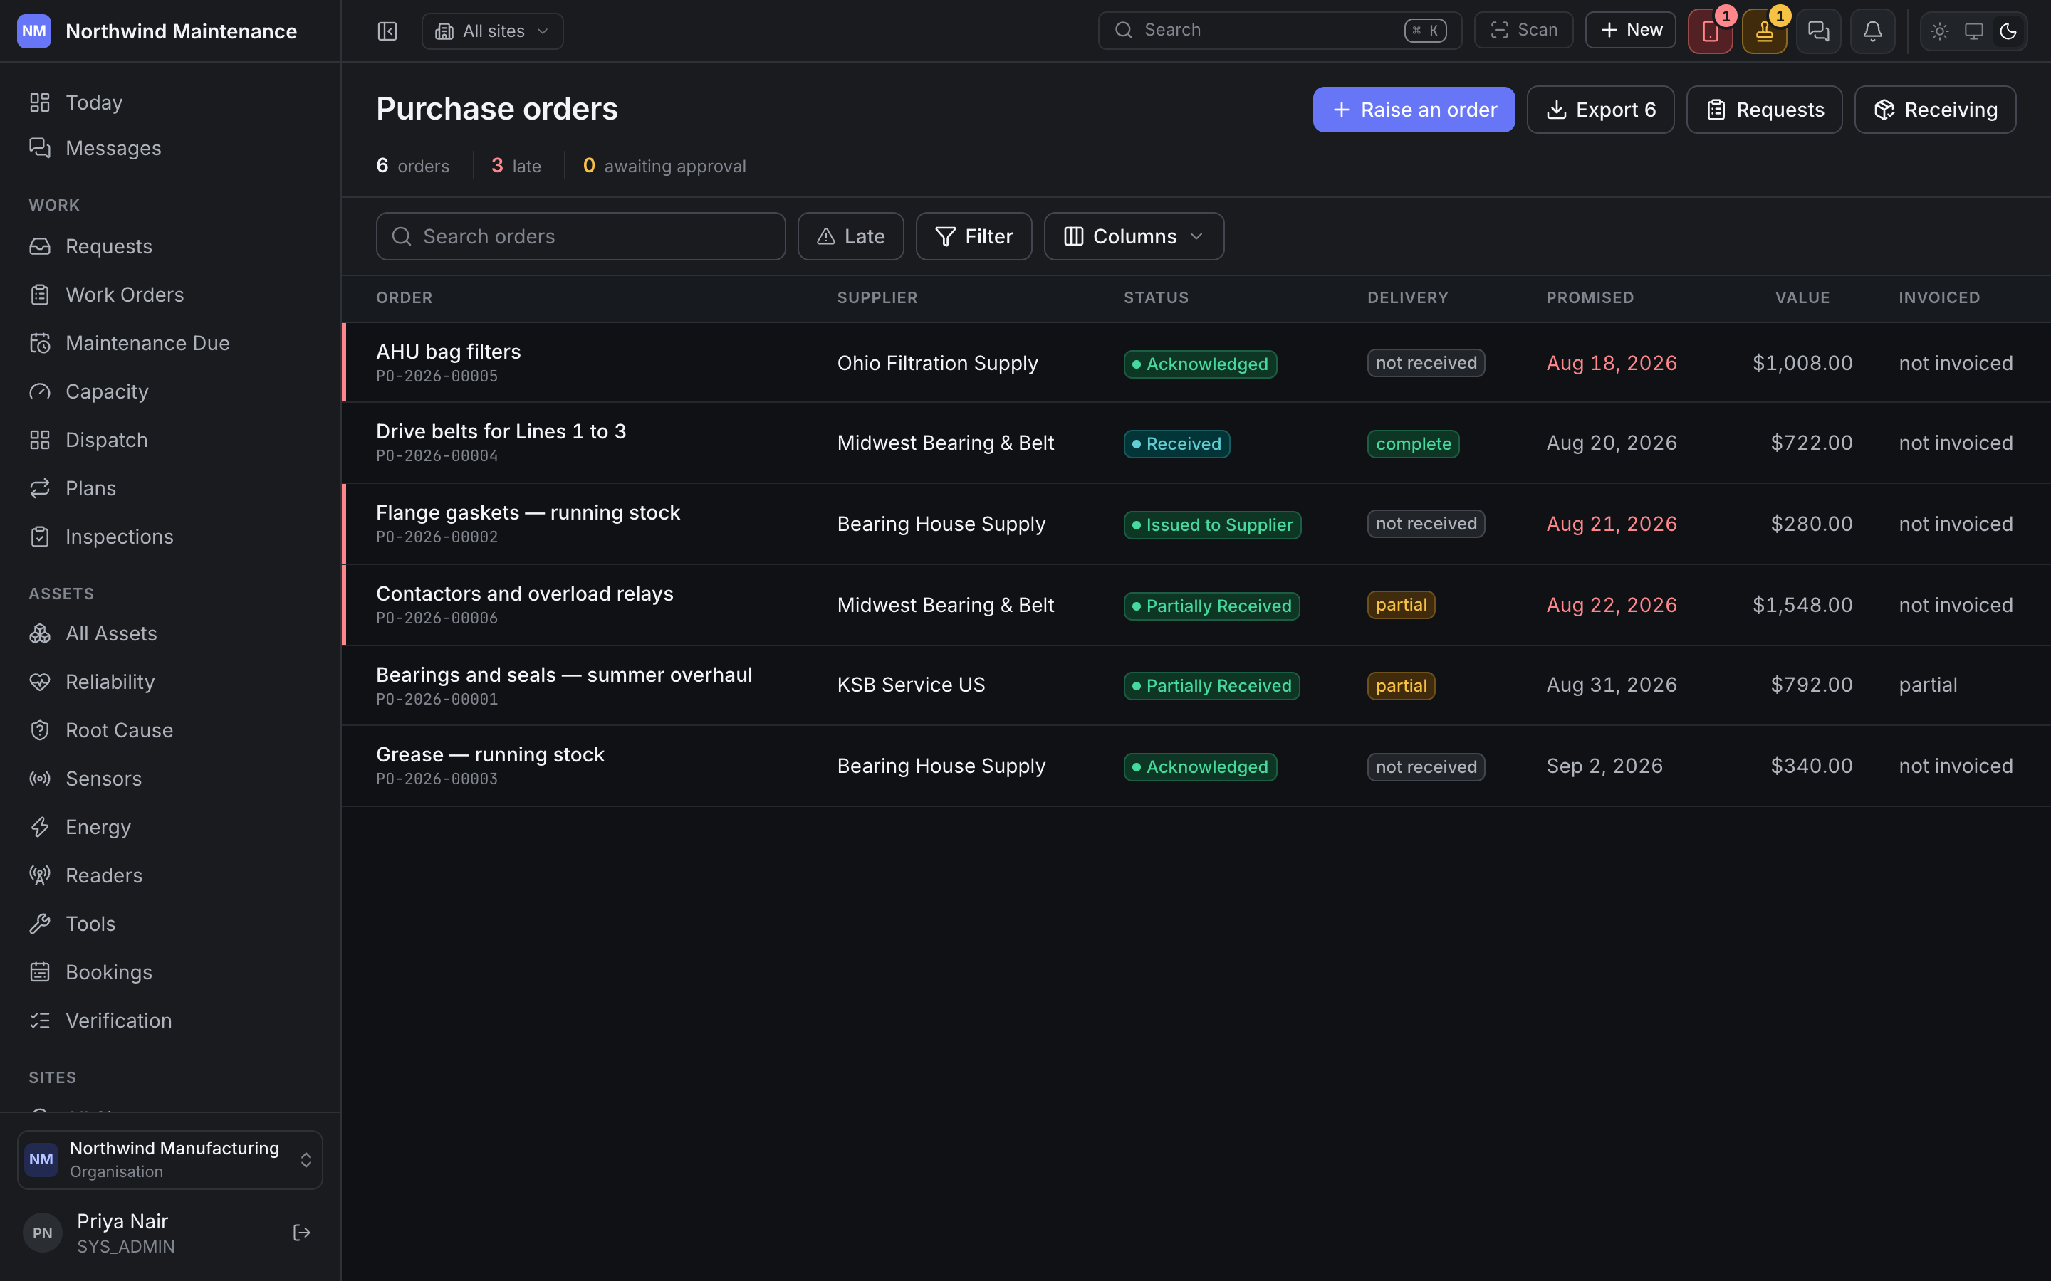Open the Filter options

click(x=974, y=236)
